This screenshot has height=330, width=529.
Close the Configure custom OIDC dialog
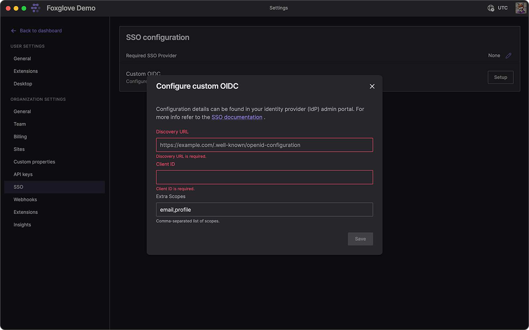click(372, 86)
